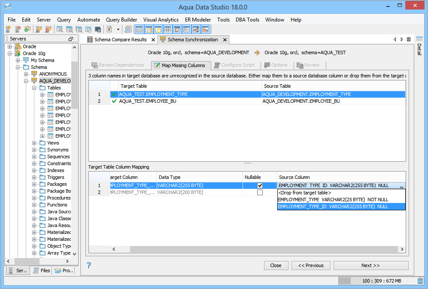
Task: Select EMPLOYMENT_TYPE VARCHAR2(25 BYTE) NOT NULL option
Action: [x=341, y=200]
